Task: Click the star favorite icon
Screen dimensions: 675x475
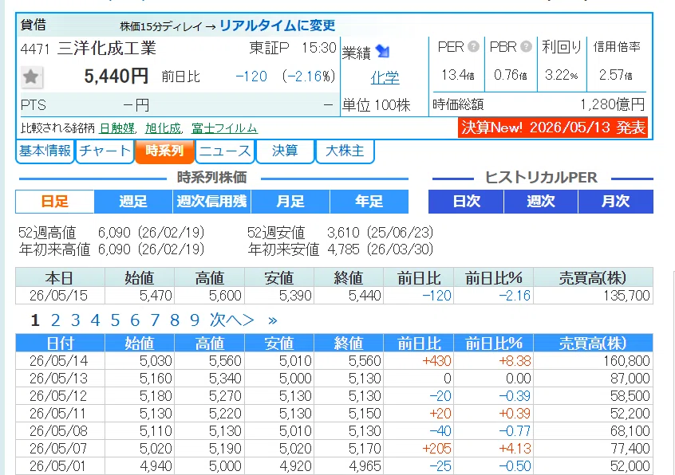Action: pyautogui.click(x=31, y=77)
